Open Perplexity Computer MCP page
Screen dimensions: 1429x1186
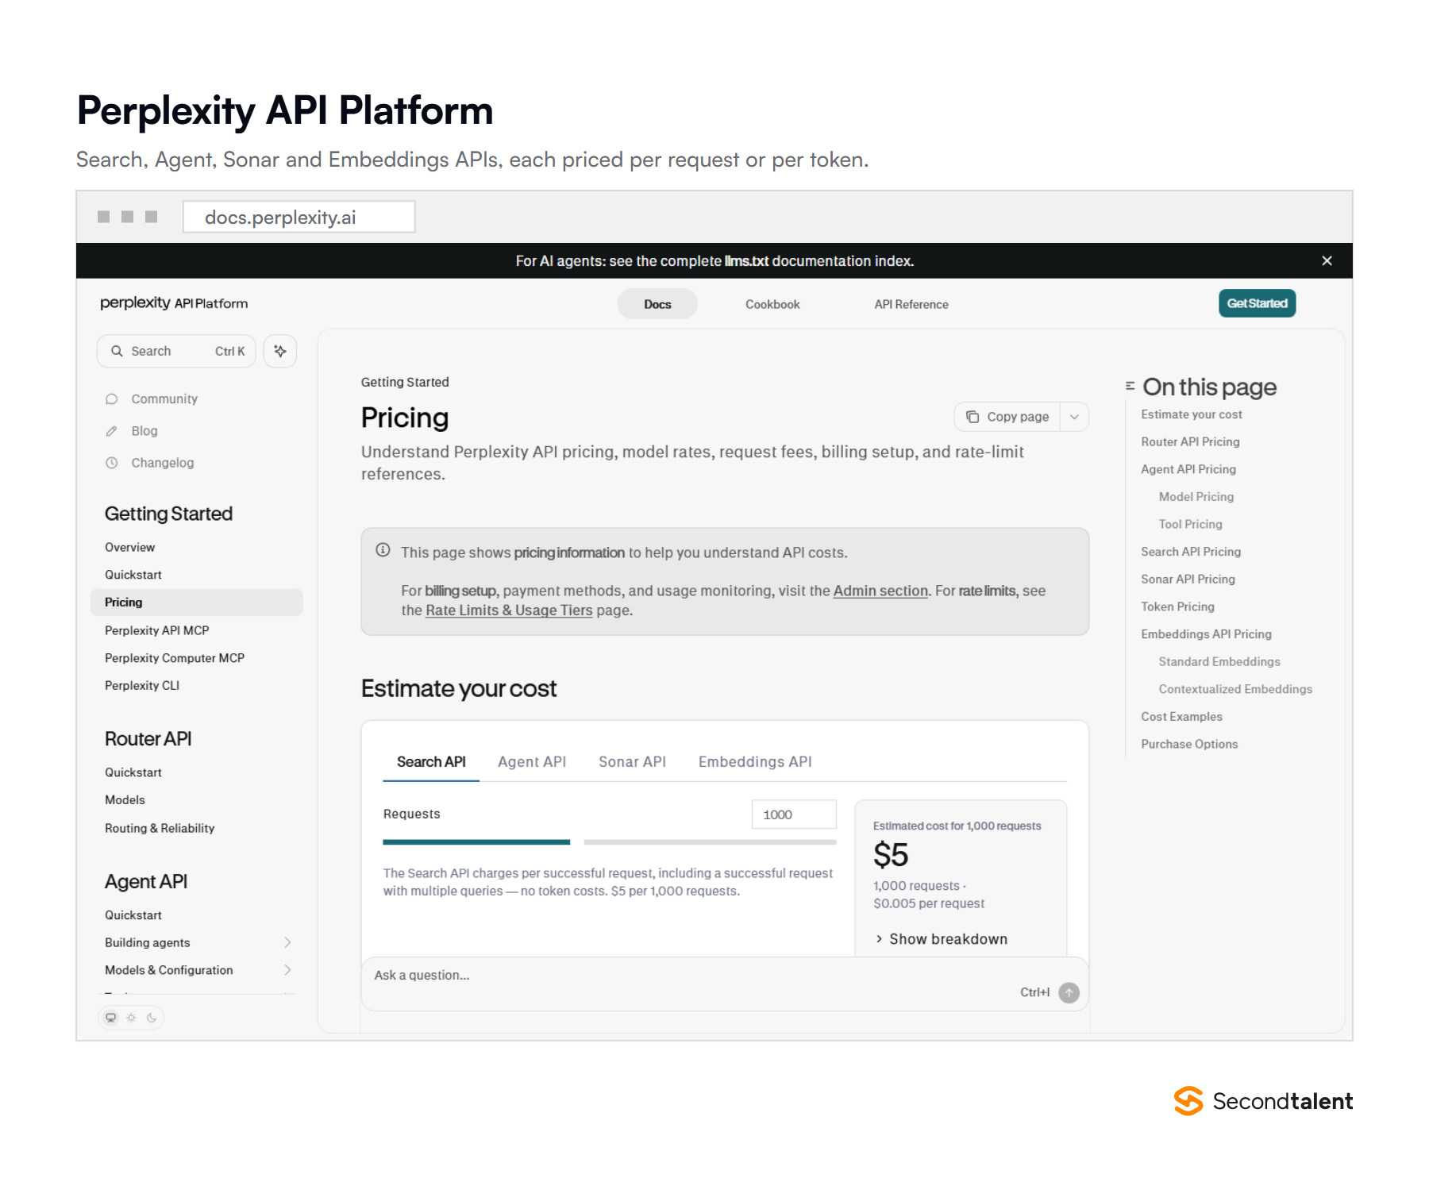[x=175, y=658]
